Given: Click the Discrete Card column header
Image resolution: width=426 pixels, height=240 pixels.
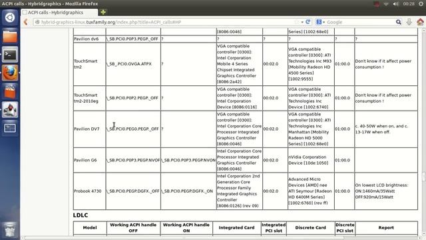Looking at the screenshot, I should (311, 228).
